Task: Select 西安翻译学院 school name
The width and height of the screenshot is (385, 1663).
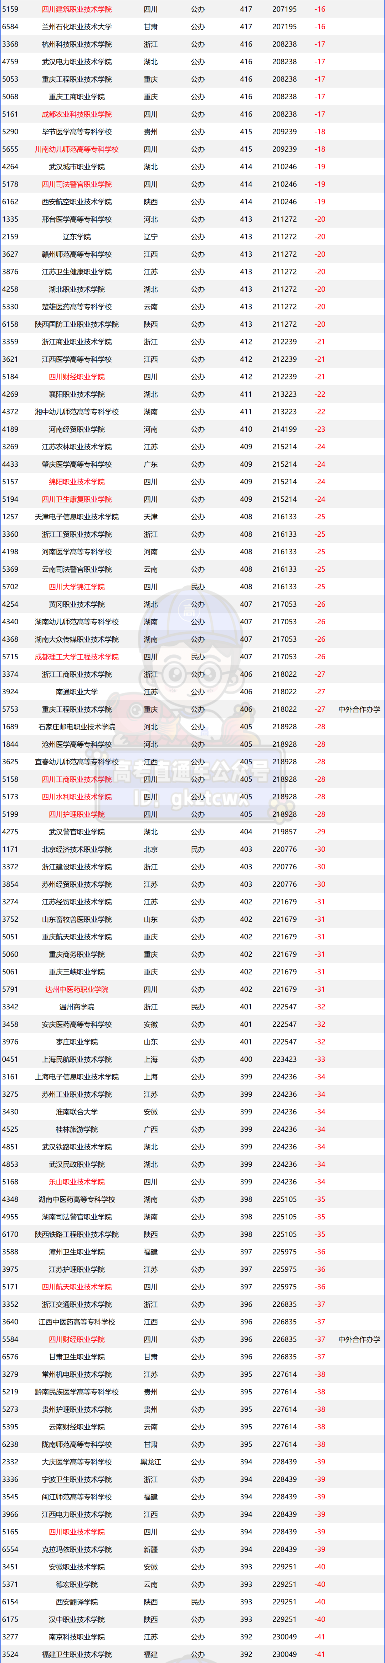Action: (x=77, y=1602)
